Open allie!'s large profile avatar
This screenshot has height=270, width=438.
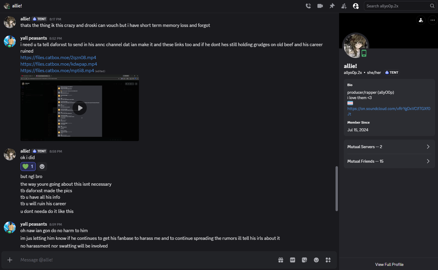(355, 46)
